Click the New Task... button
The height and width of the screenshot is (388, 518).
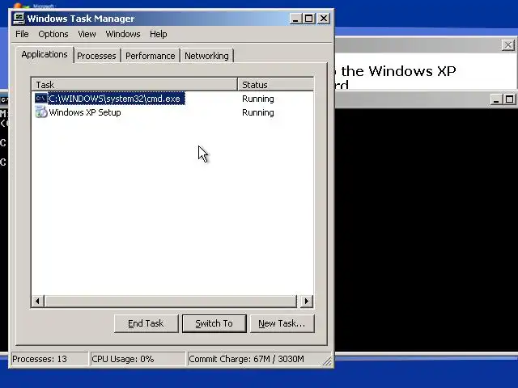(x=282, y=323)
